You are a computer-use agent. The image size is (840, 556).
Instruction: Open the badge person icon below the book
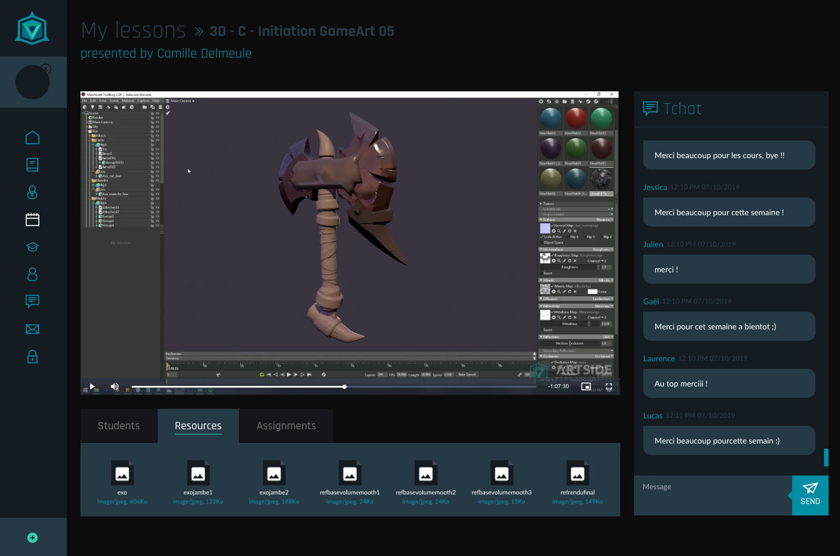click(x=33, y=192)
